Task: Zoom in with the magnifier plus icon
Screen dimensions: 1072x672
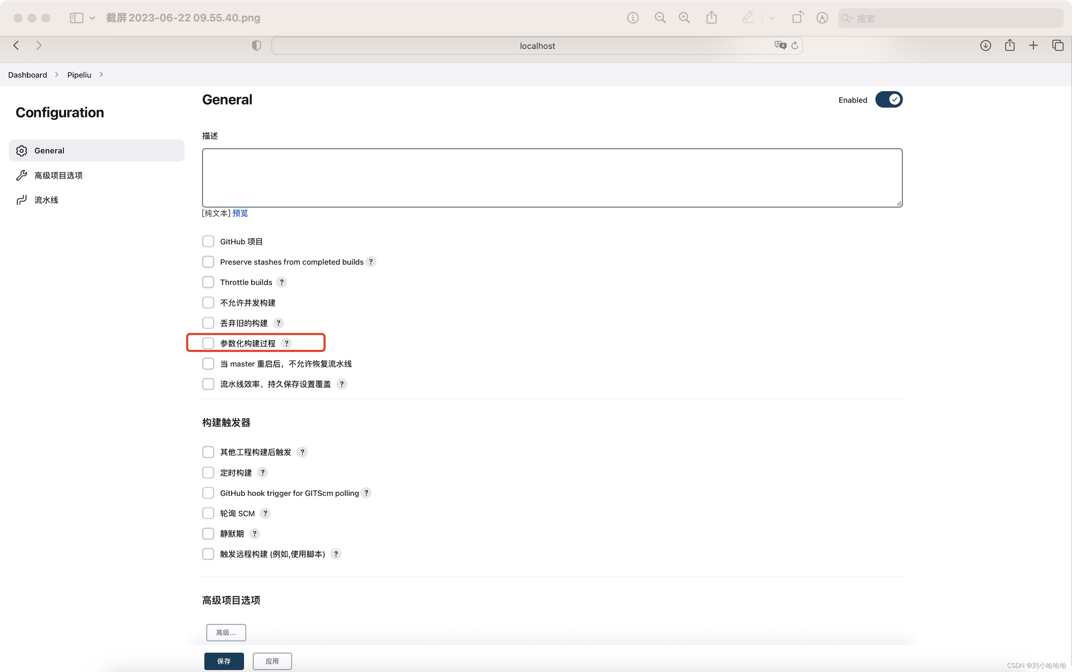Action: [684, 18]
